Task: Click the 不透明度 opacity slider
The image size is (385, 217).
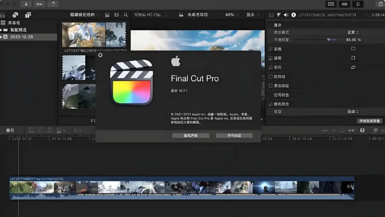Action: click(329, 39)
